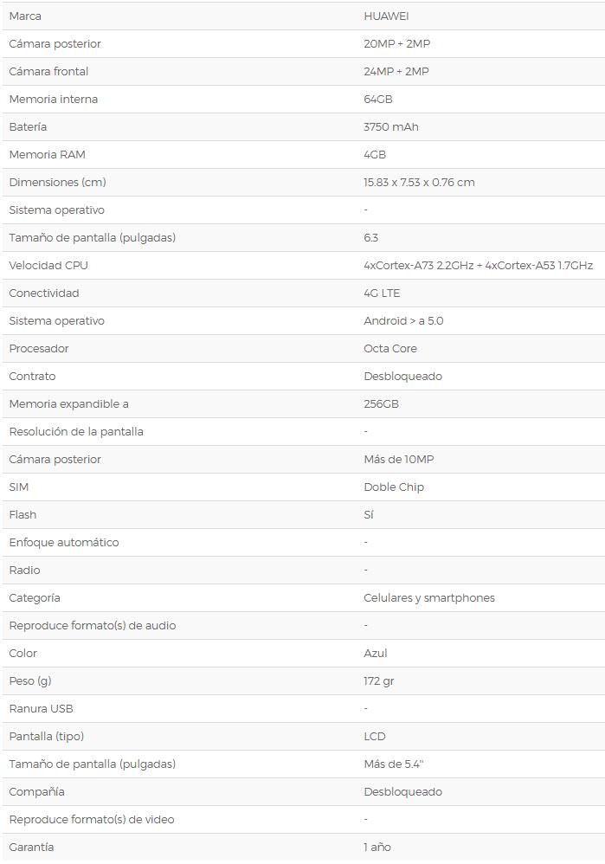Click the Cámara frontal label
The width and height of the screenshot is (605, 864).
[x=48, y=72]
